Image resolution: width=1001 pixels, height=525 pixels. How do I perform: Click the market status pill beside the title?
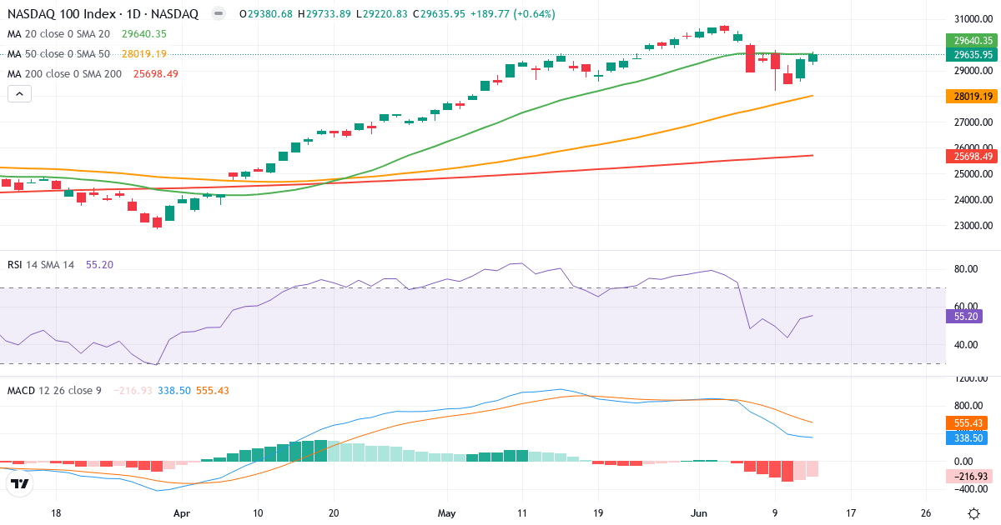point(218,14)
